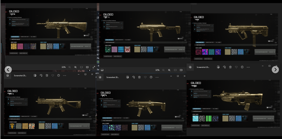Favorite the Striker 9 screenshot with heart

pyautogui.click(x=53, y=76)
